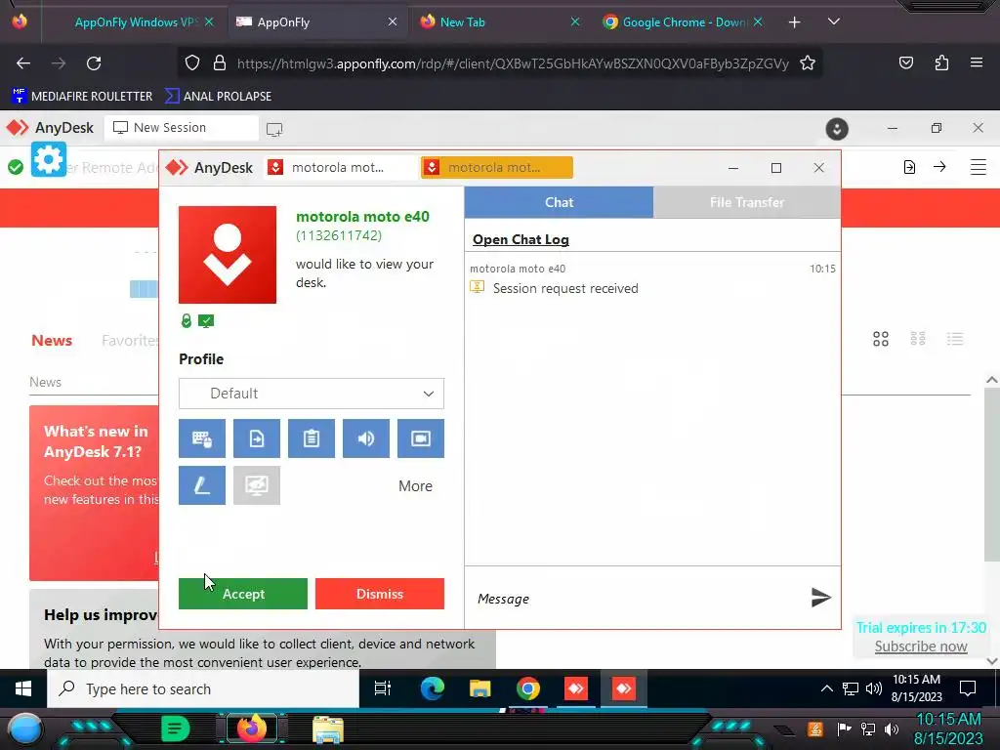Image resolution: width=1000 pixels, height=750 pixels.
Task: Switch to the Chat tab
Action: [x=559, y=202]
